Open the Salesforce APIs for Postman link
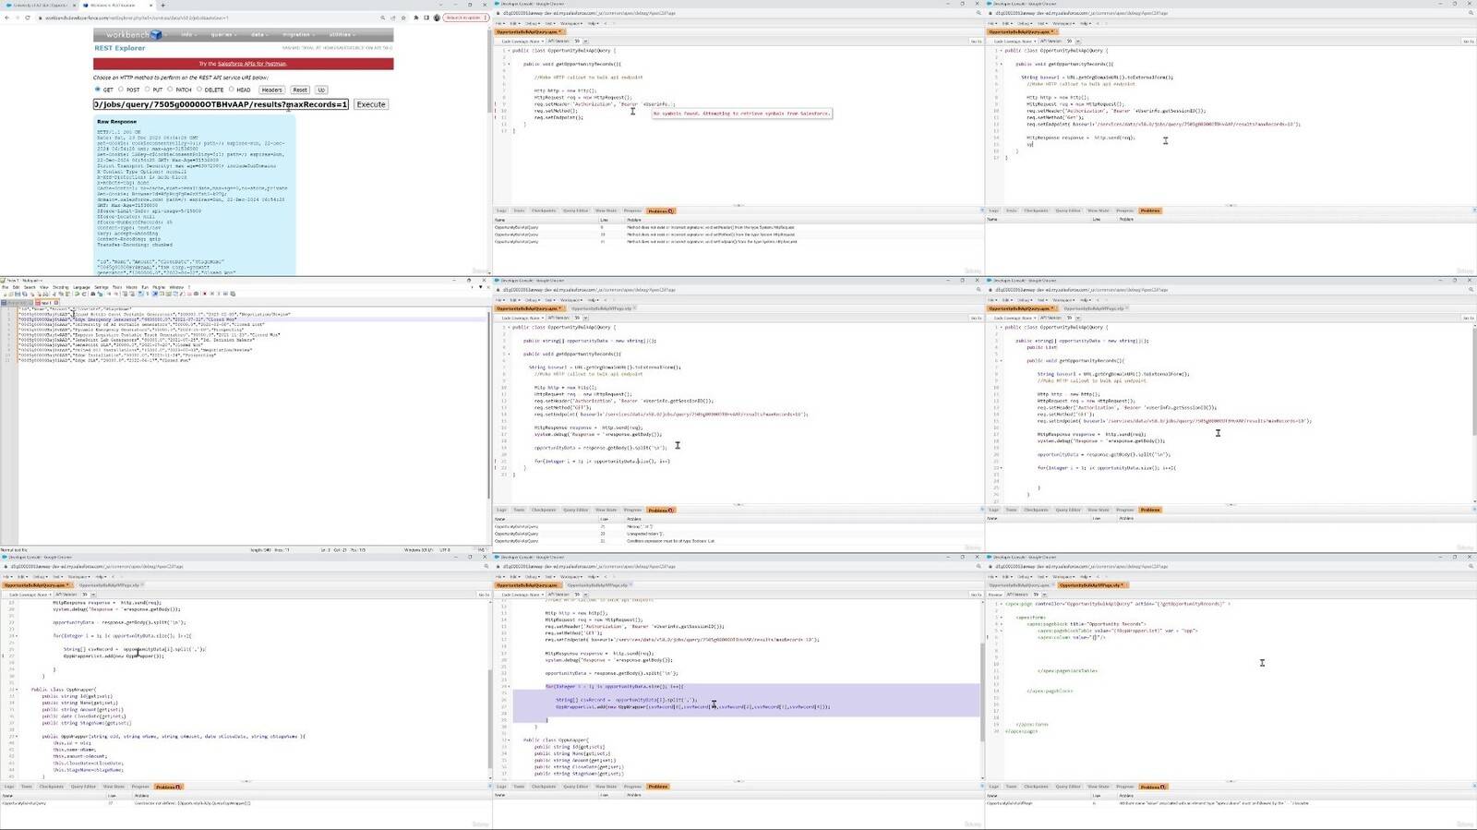This screenshot has height=830, width=1477. point(252,64)
